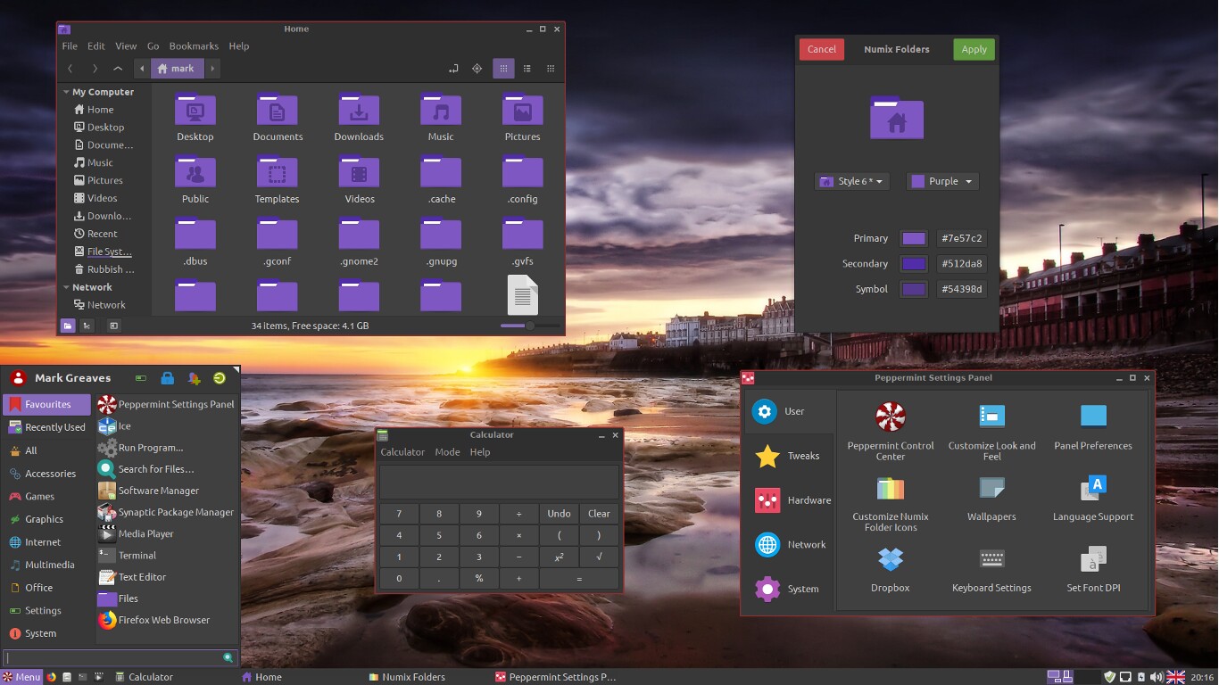Toggle location entry in file manager toolbar

(x=453, y=69)
